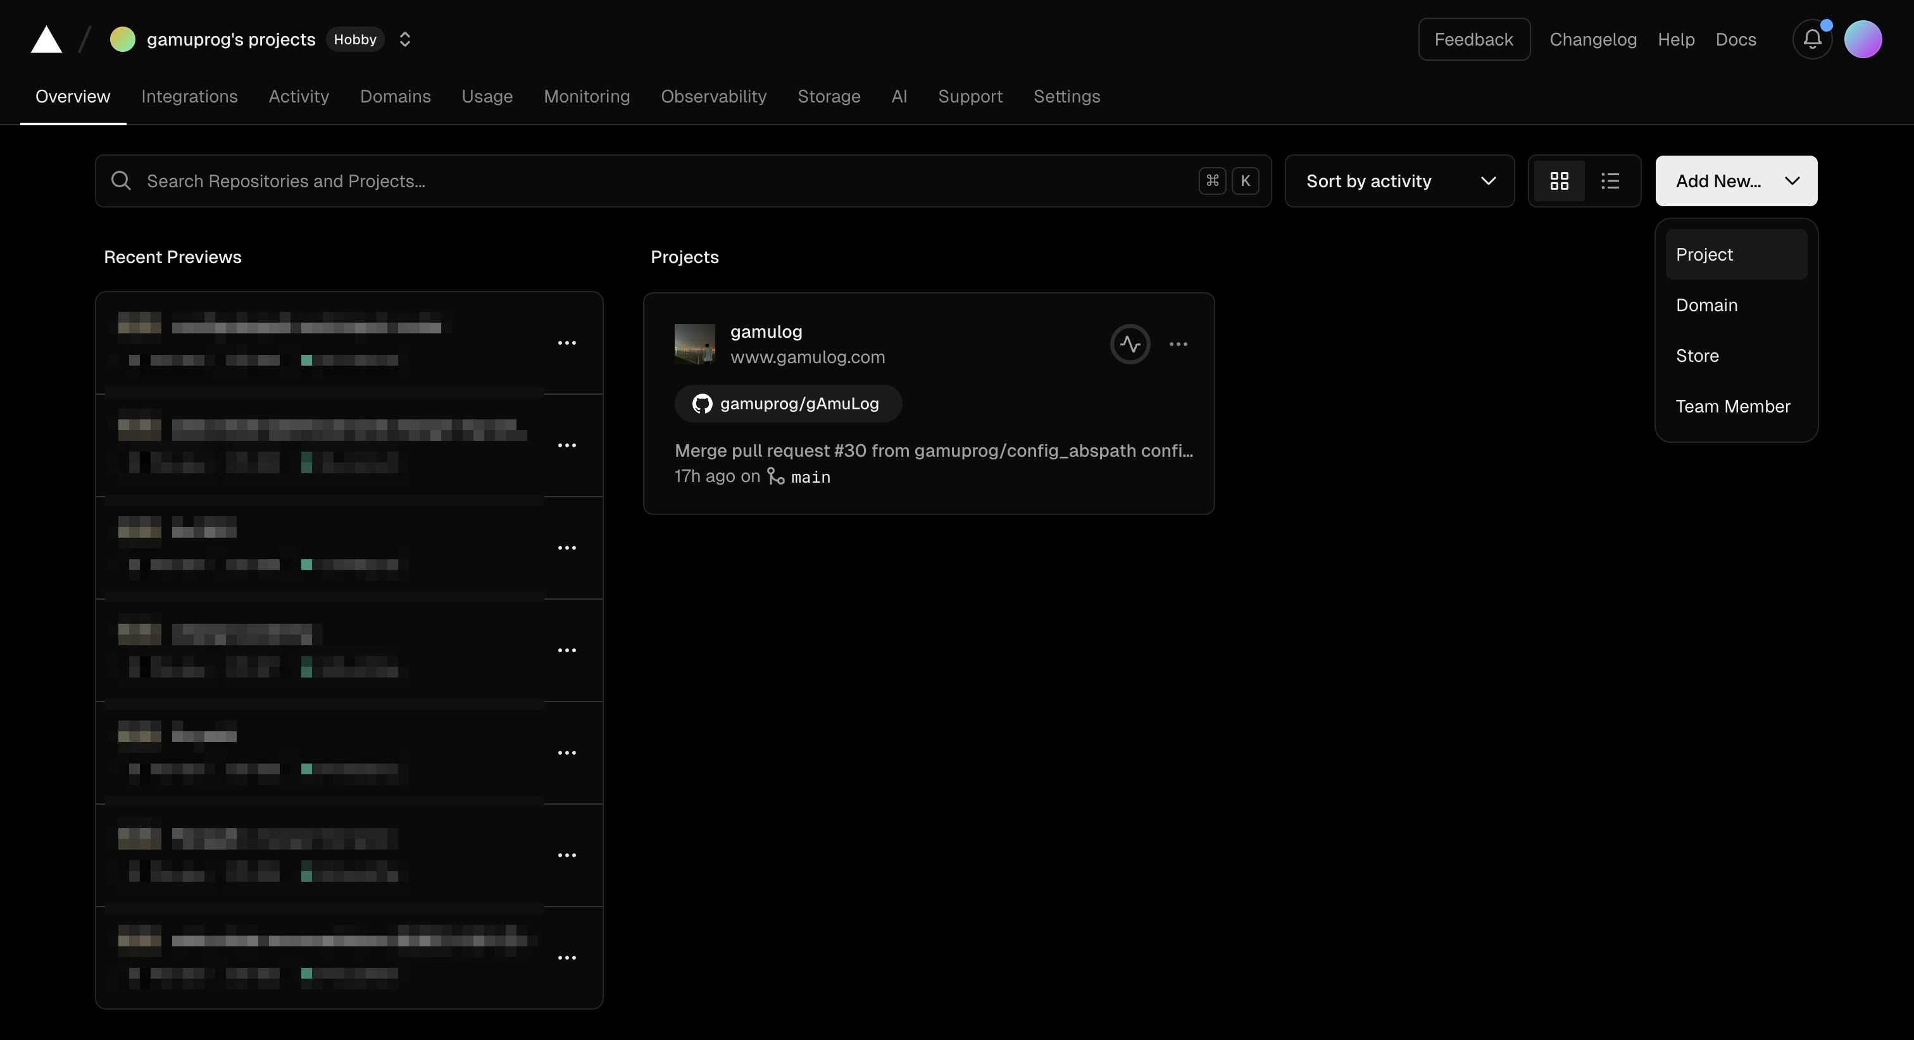Click the Vercel triangle logo
Viewport: 1914px width, 1040px height.
[46, 39]
